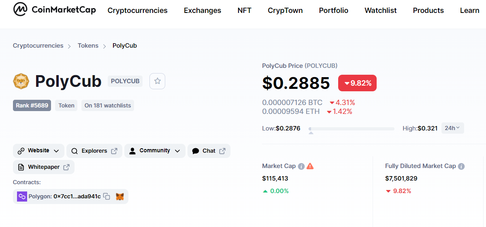Viewport: 486px width, 227px height.
Task: Click the Low/High price range slider
Action: point(351,129)
